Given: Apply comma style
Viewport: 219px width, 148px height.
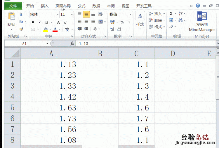Looking at the screenshot, I should click(129, 22).
